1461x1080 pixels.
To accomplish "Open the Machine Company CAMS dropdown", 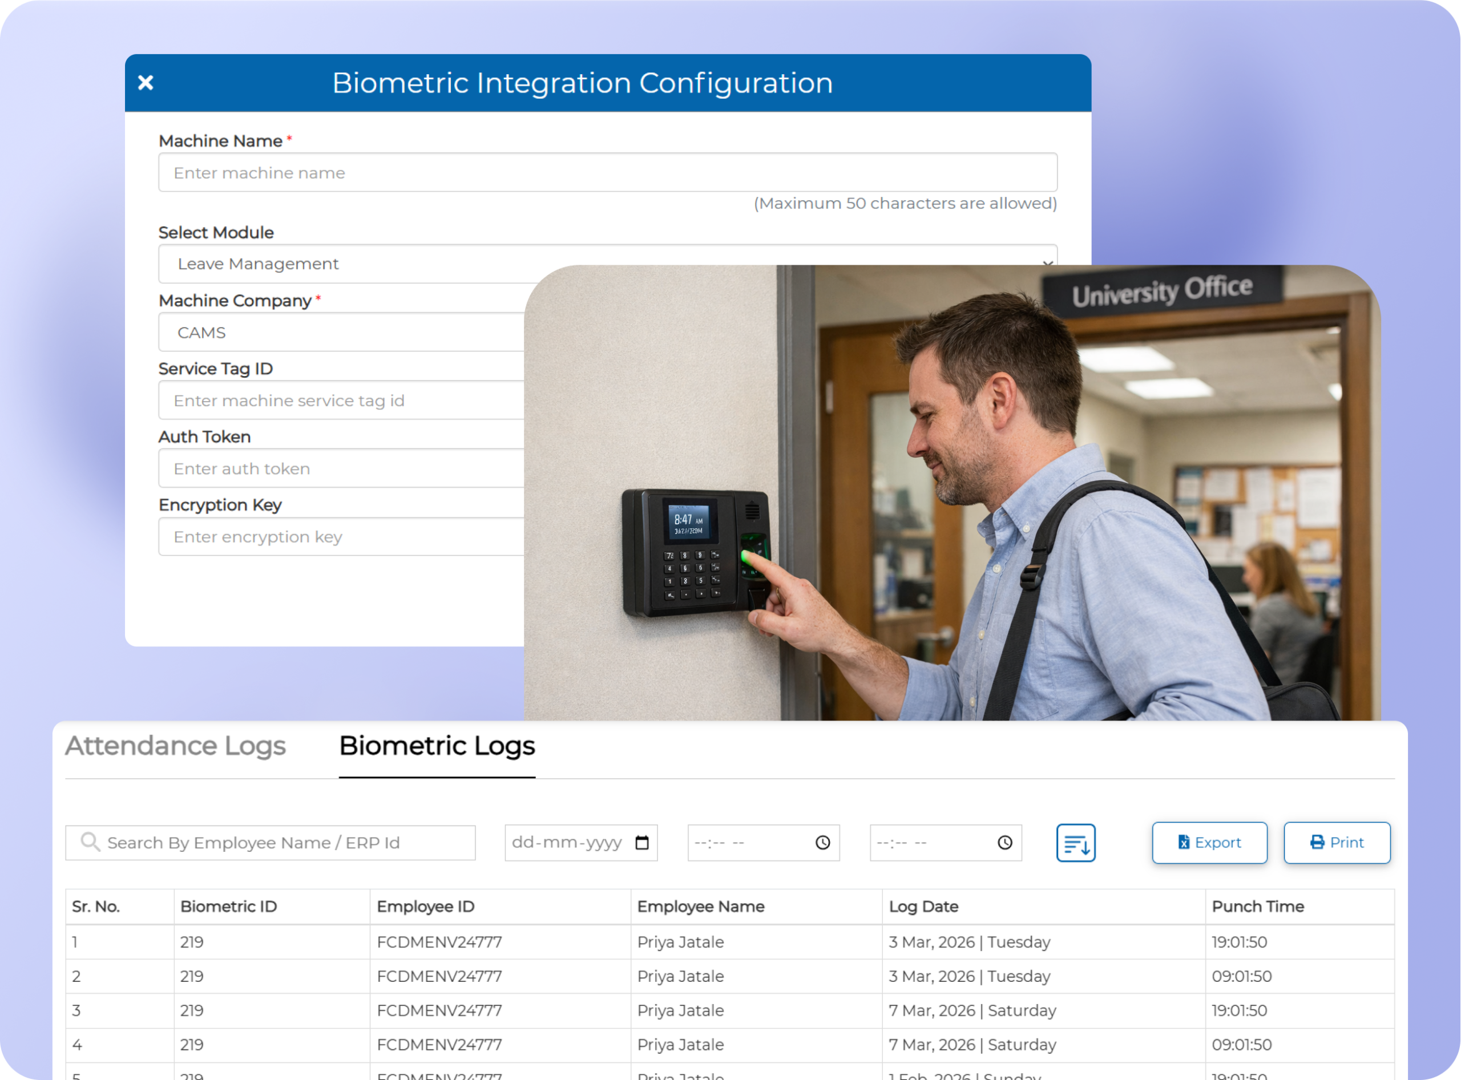I will [340, 332].
